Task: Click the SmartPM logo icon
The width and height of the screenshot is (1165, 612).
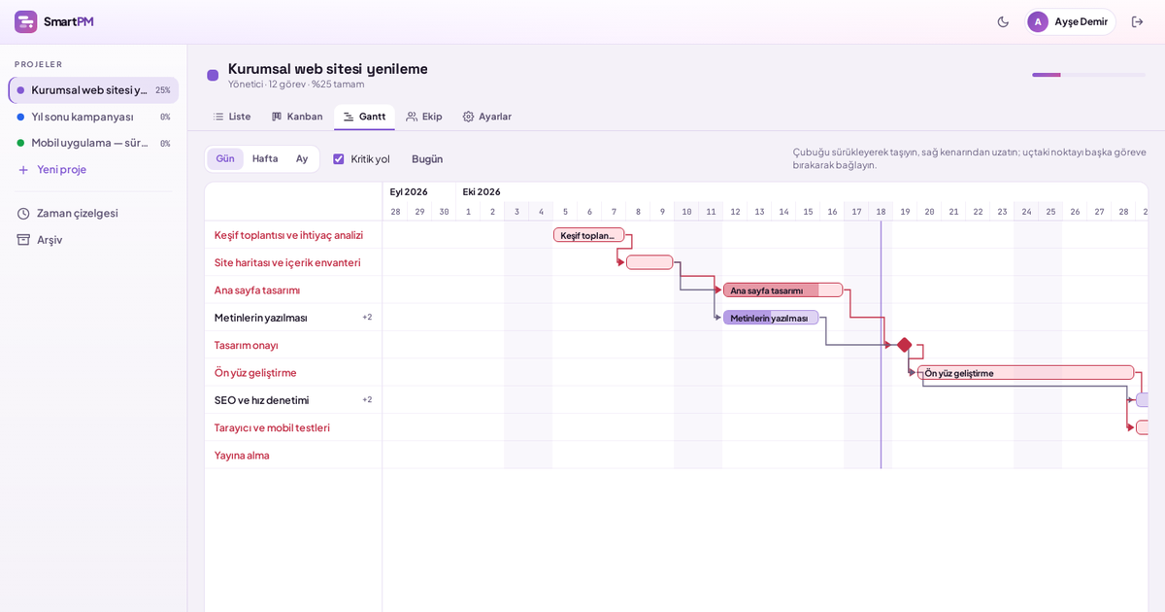Action: tap(25, 21)
